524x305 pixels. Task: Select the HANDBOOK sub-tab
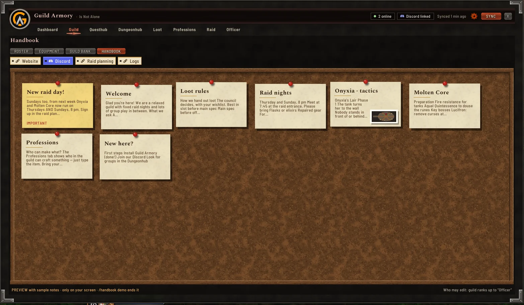(111, 51)
